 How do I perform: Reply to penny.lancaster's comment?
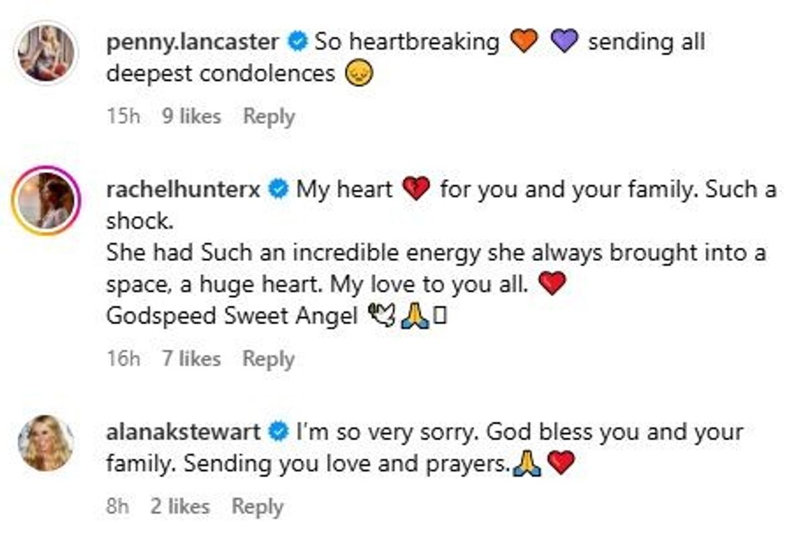(269, 116)
